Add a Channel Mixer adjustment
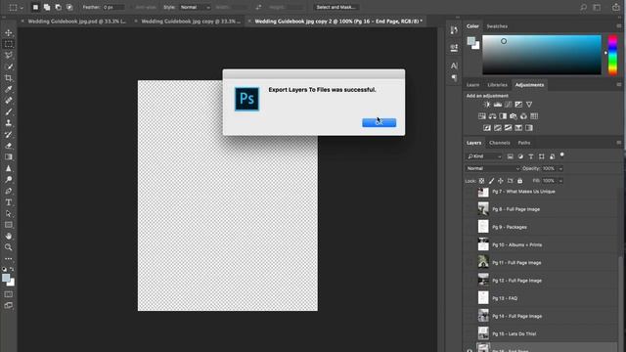The image size is (626, 352). pos(523,116)
